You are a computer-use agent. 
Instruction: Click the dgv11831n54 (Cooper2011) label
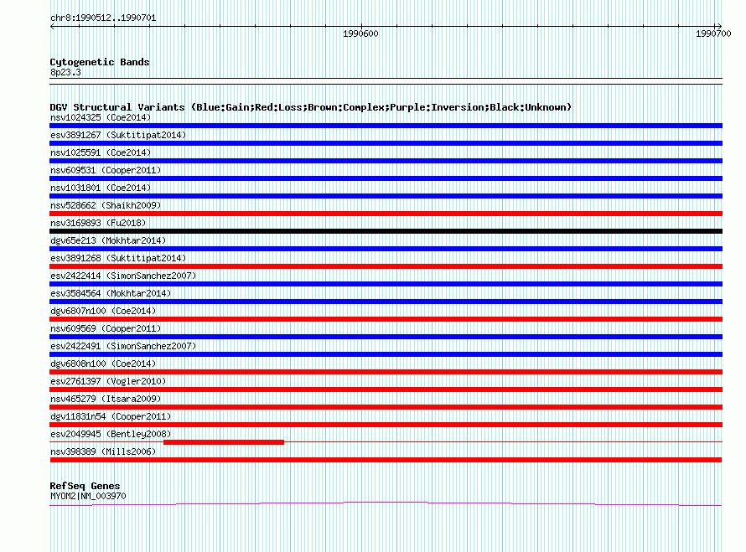click(x=111, y=416)
